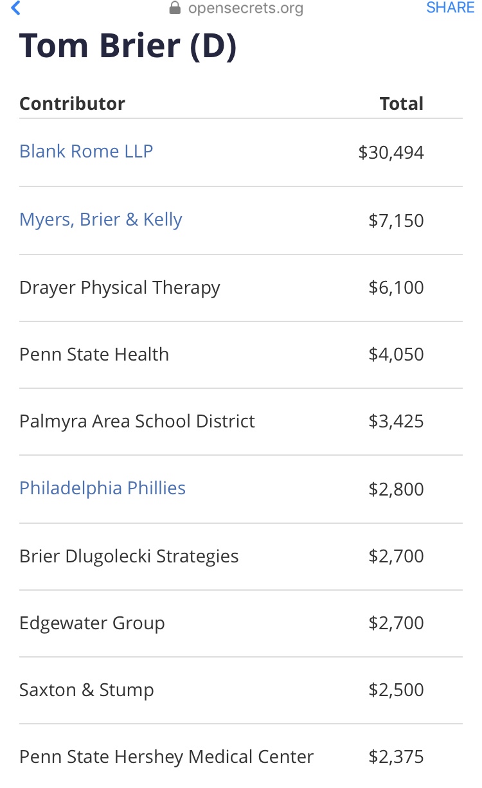Select the Penn State Health contributor
This screenshot has height=788, width=482.
(x=94, y=354)
